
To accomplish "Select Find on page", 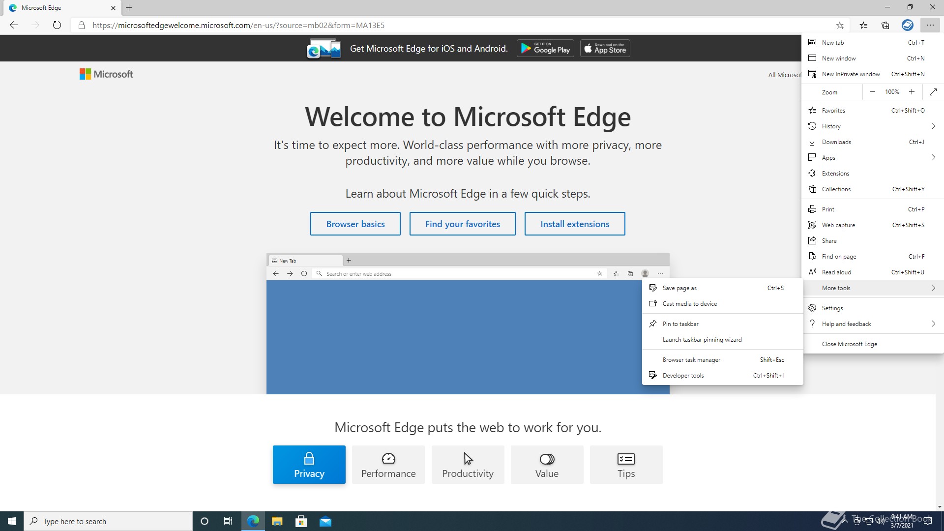I will 873,257.
